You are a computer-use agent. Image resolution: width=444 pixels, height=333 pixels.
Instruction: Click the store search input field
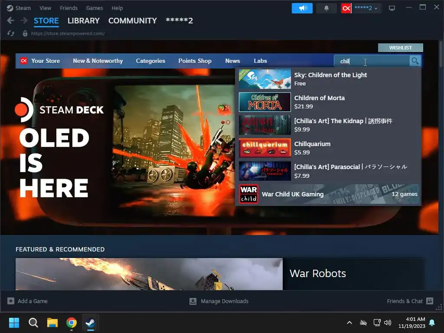coord(372,61)
